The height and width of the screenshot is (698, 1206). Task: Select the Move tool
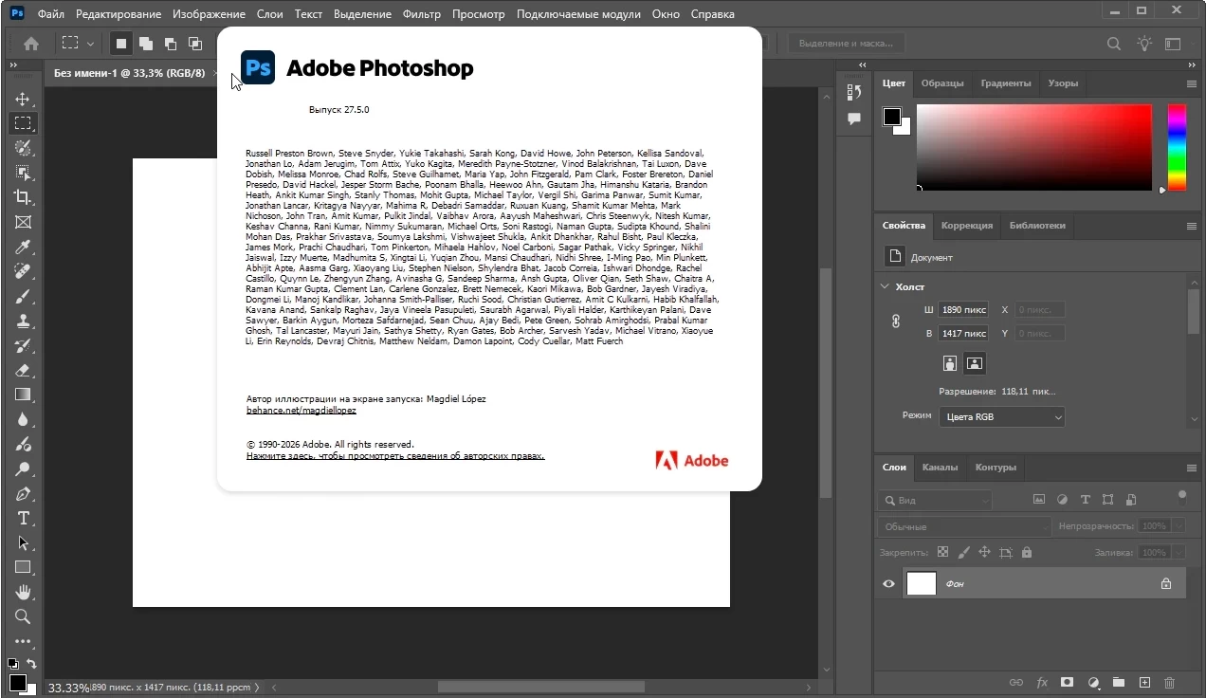click(x=23, y=99)
